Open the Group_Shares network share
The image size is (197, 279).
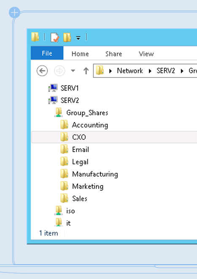(81, 113)
